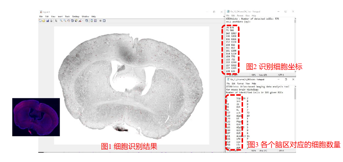Open Edit menu in cell-positions Notepad window

pos(233,16)
